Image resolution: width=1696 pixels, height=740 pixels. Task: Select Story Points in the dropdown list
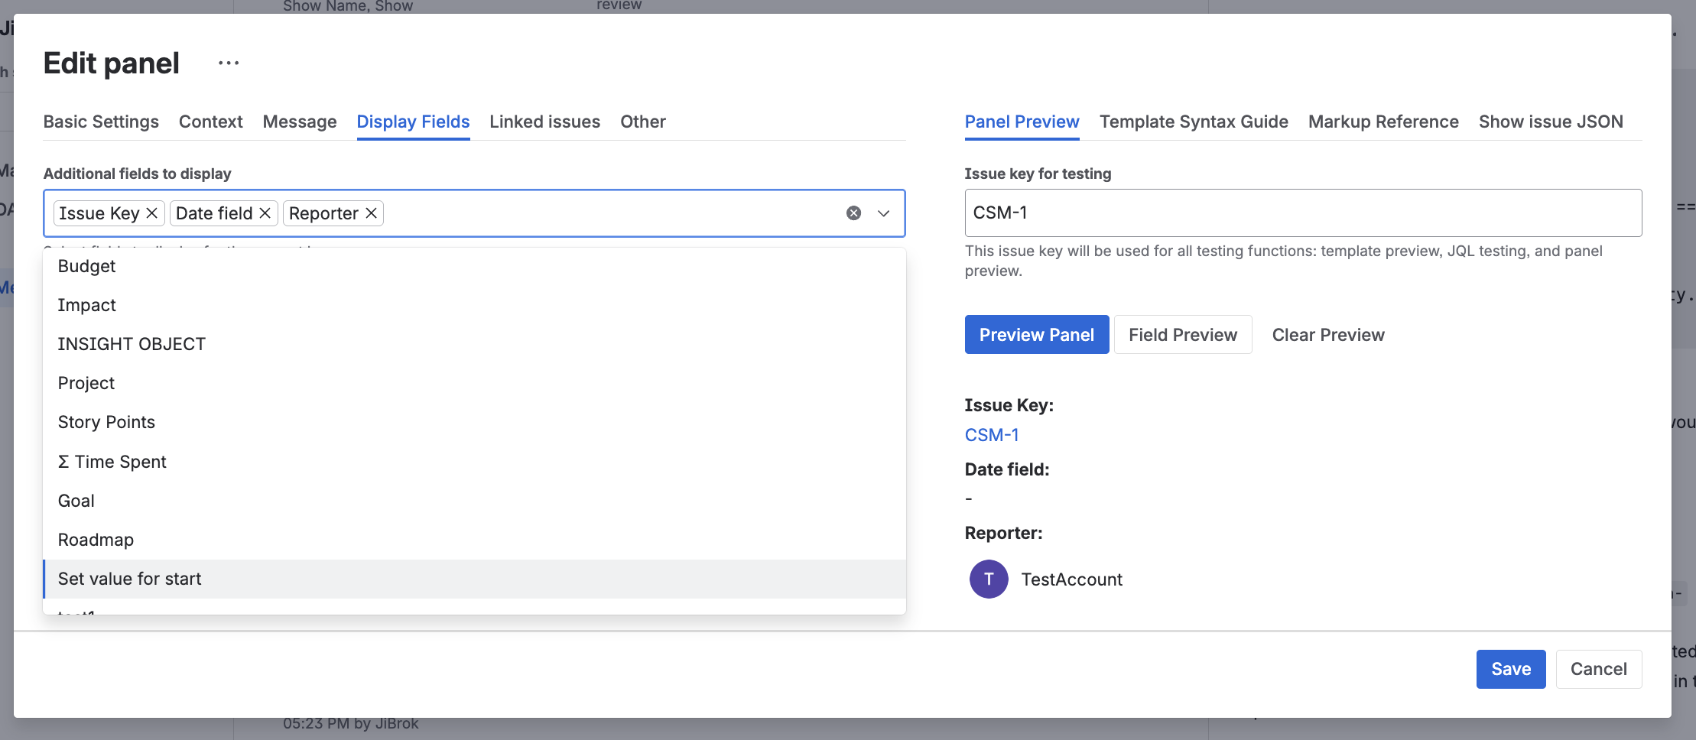coord(106,421)
